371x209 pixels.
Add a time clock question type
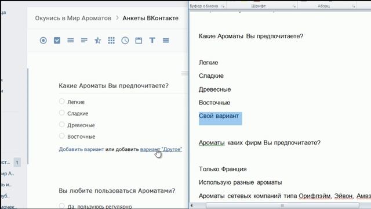tap(125, 41)
